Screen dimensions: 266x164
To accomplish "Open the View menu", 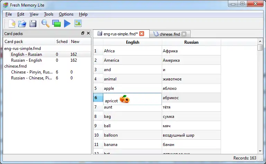I will pyautogui.click(x=34, y=14).
